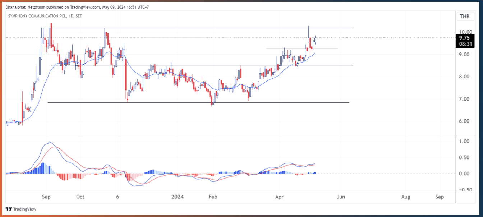Click the TradingView logo

[21, 209]
